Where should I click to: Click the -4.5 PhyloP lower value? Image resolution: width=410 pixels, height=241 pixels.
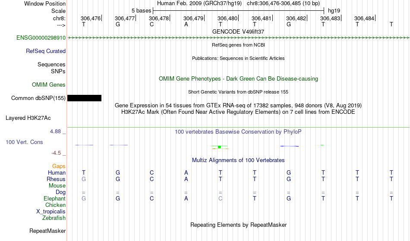pyautogui.click(x=56, y=153)
